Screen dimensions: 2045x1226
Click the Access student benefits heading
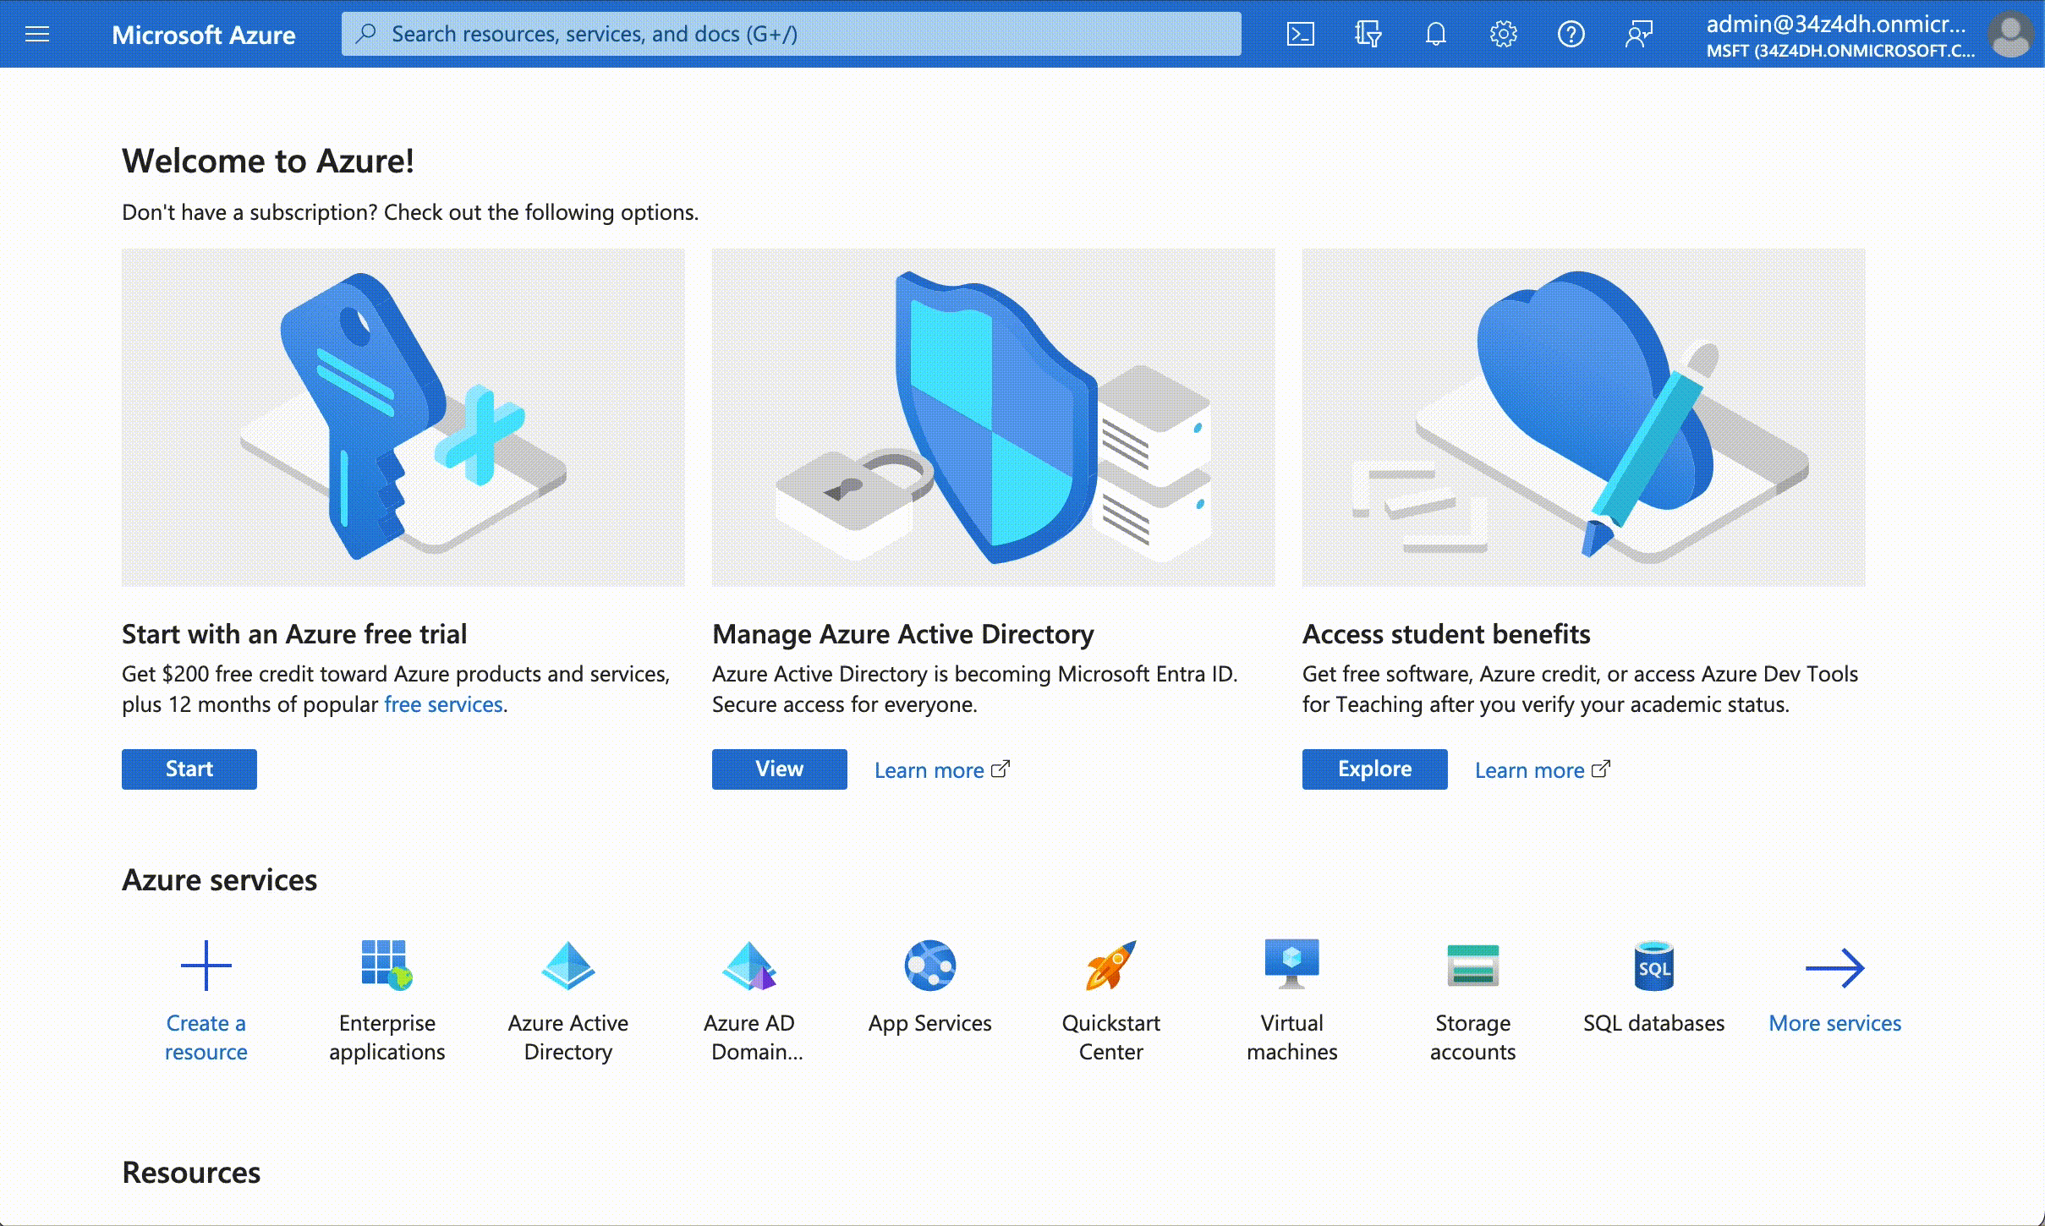1446,634
